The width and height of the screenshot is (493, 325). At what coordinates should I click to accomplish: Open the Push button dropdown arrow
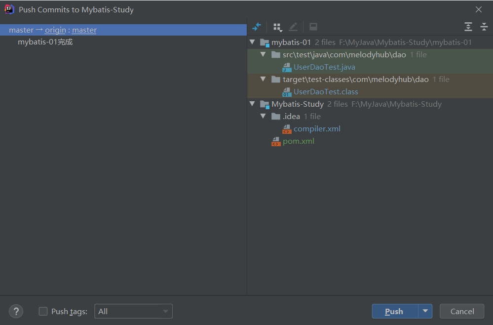point(425,311)
